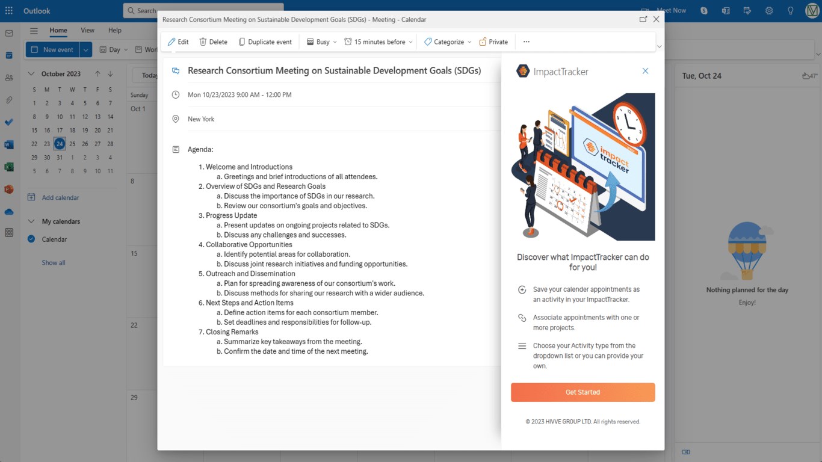Go to previous month in mini calendar
Viewport: 822px width, 462px height.
(97, 74)
